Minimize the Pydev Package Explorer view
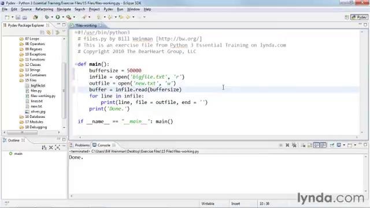Image resolution: width=370 pixels, height=208 pixels. [58, 24]
